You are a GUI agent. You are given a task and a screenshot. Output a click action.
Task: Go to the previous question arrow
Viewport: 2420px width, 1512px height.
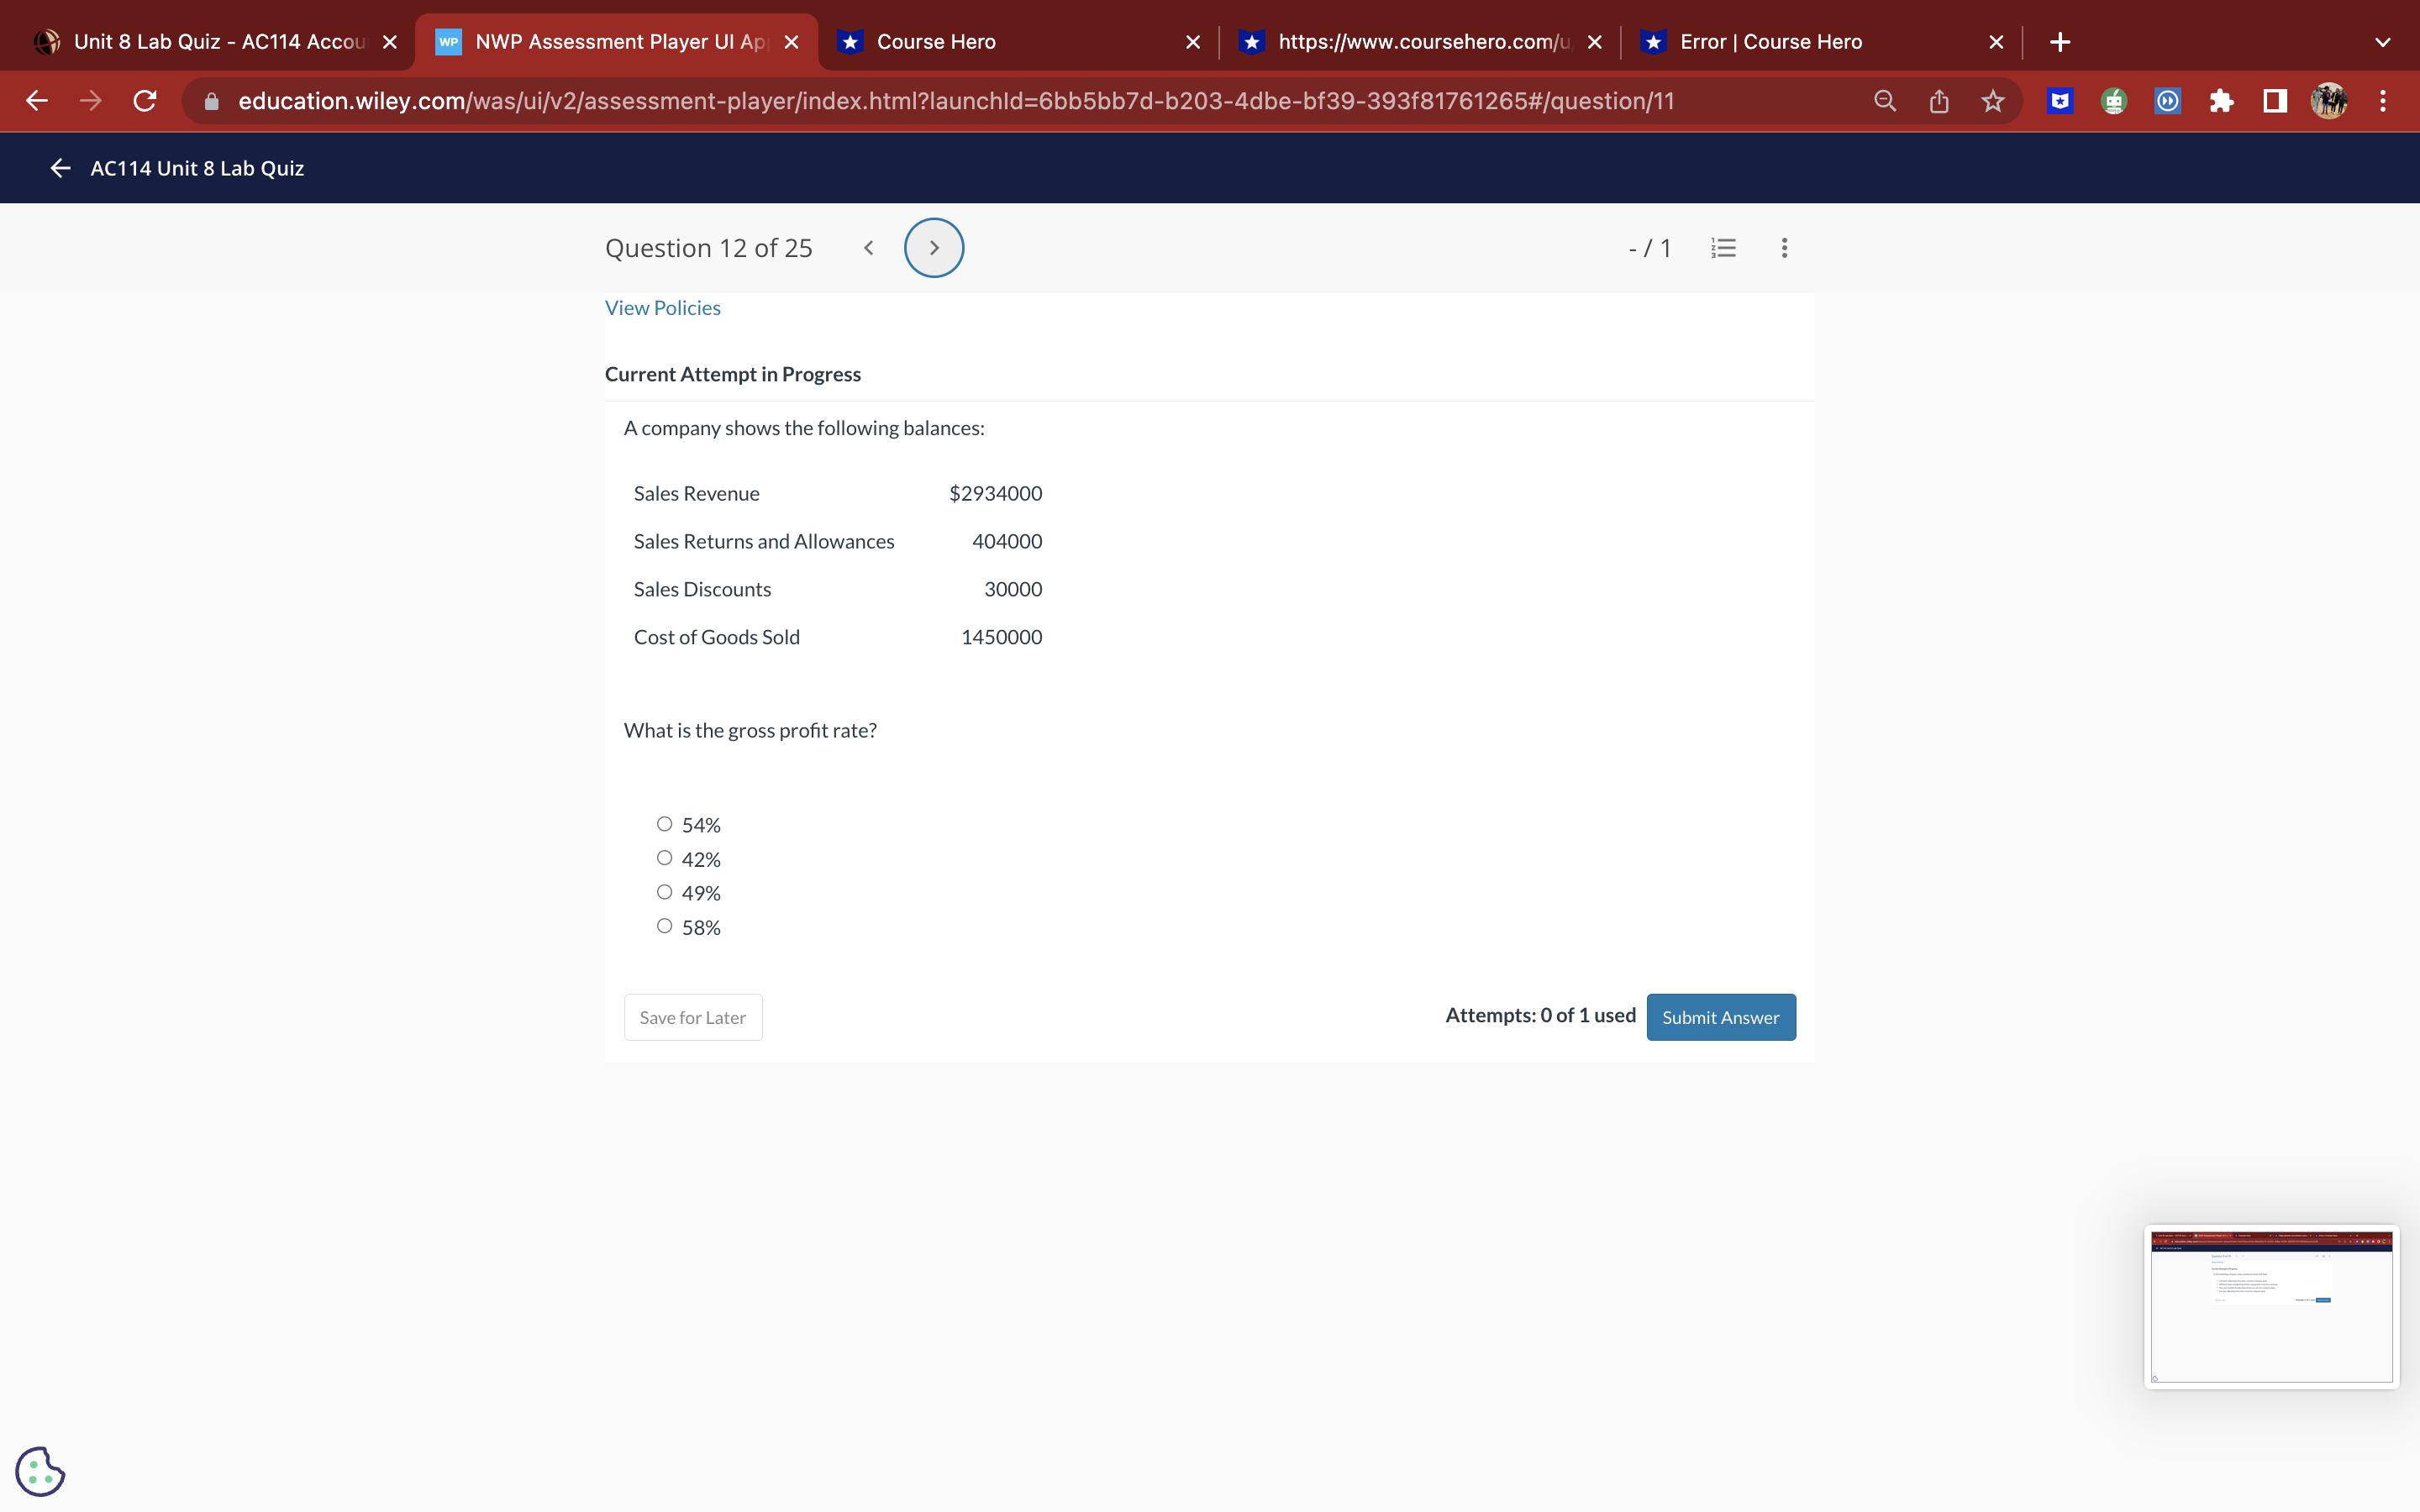click(x=868, y=248)
